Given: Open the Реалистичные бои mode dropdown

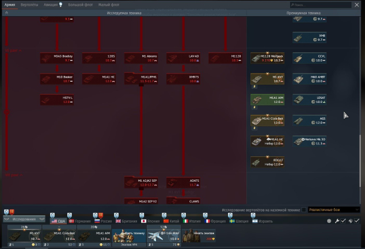Looking at the screenshot, I should tap(336, 210).
